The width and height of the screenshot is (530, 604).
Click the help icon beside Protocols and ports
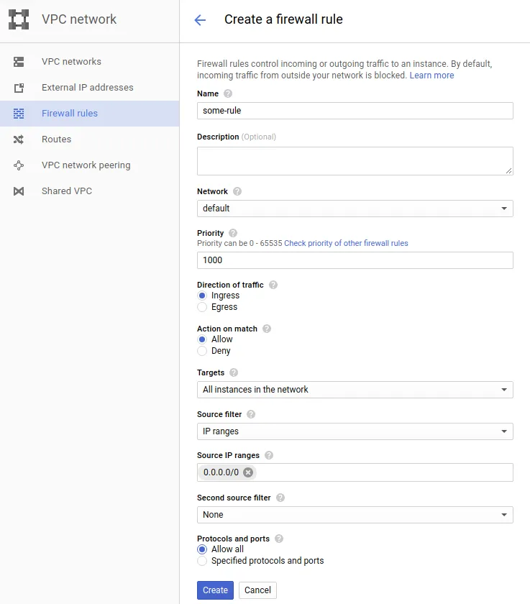coord(279,539)
